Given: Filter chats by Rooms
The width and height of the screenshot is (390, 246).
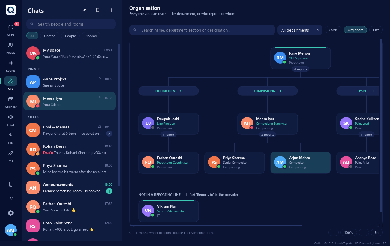Looking at the screenshot, I should (x=91, y=36).
